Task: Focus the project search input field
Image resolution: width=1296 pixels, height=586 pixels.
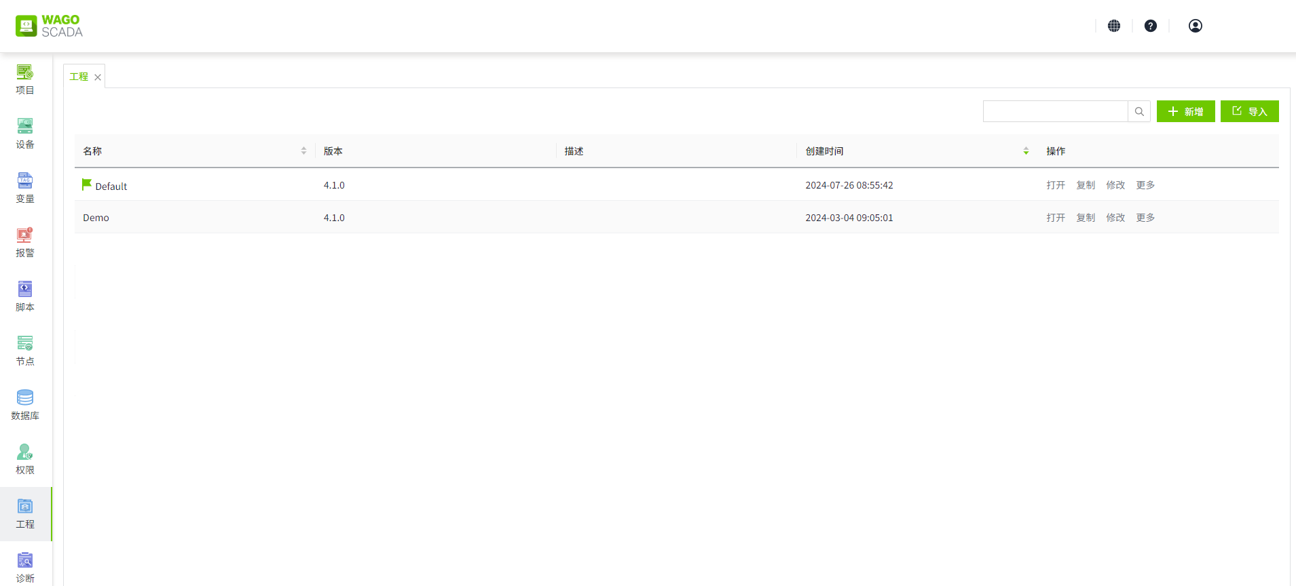Action: pos(1055,111)
